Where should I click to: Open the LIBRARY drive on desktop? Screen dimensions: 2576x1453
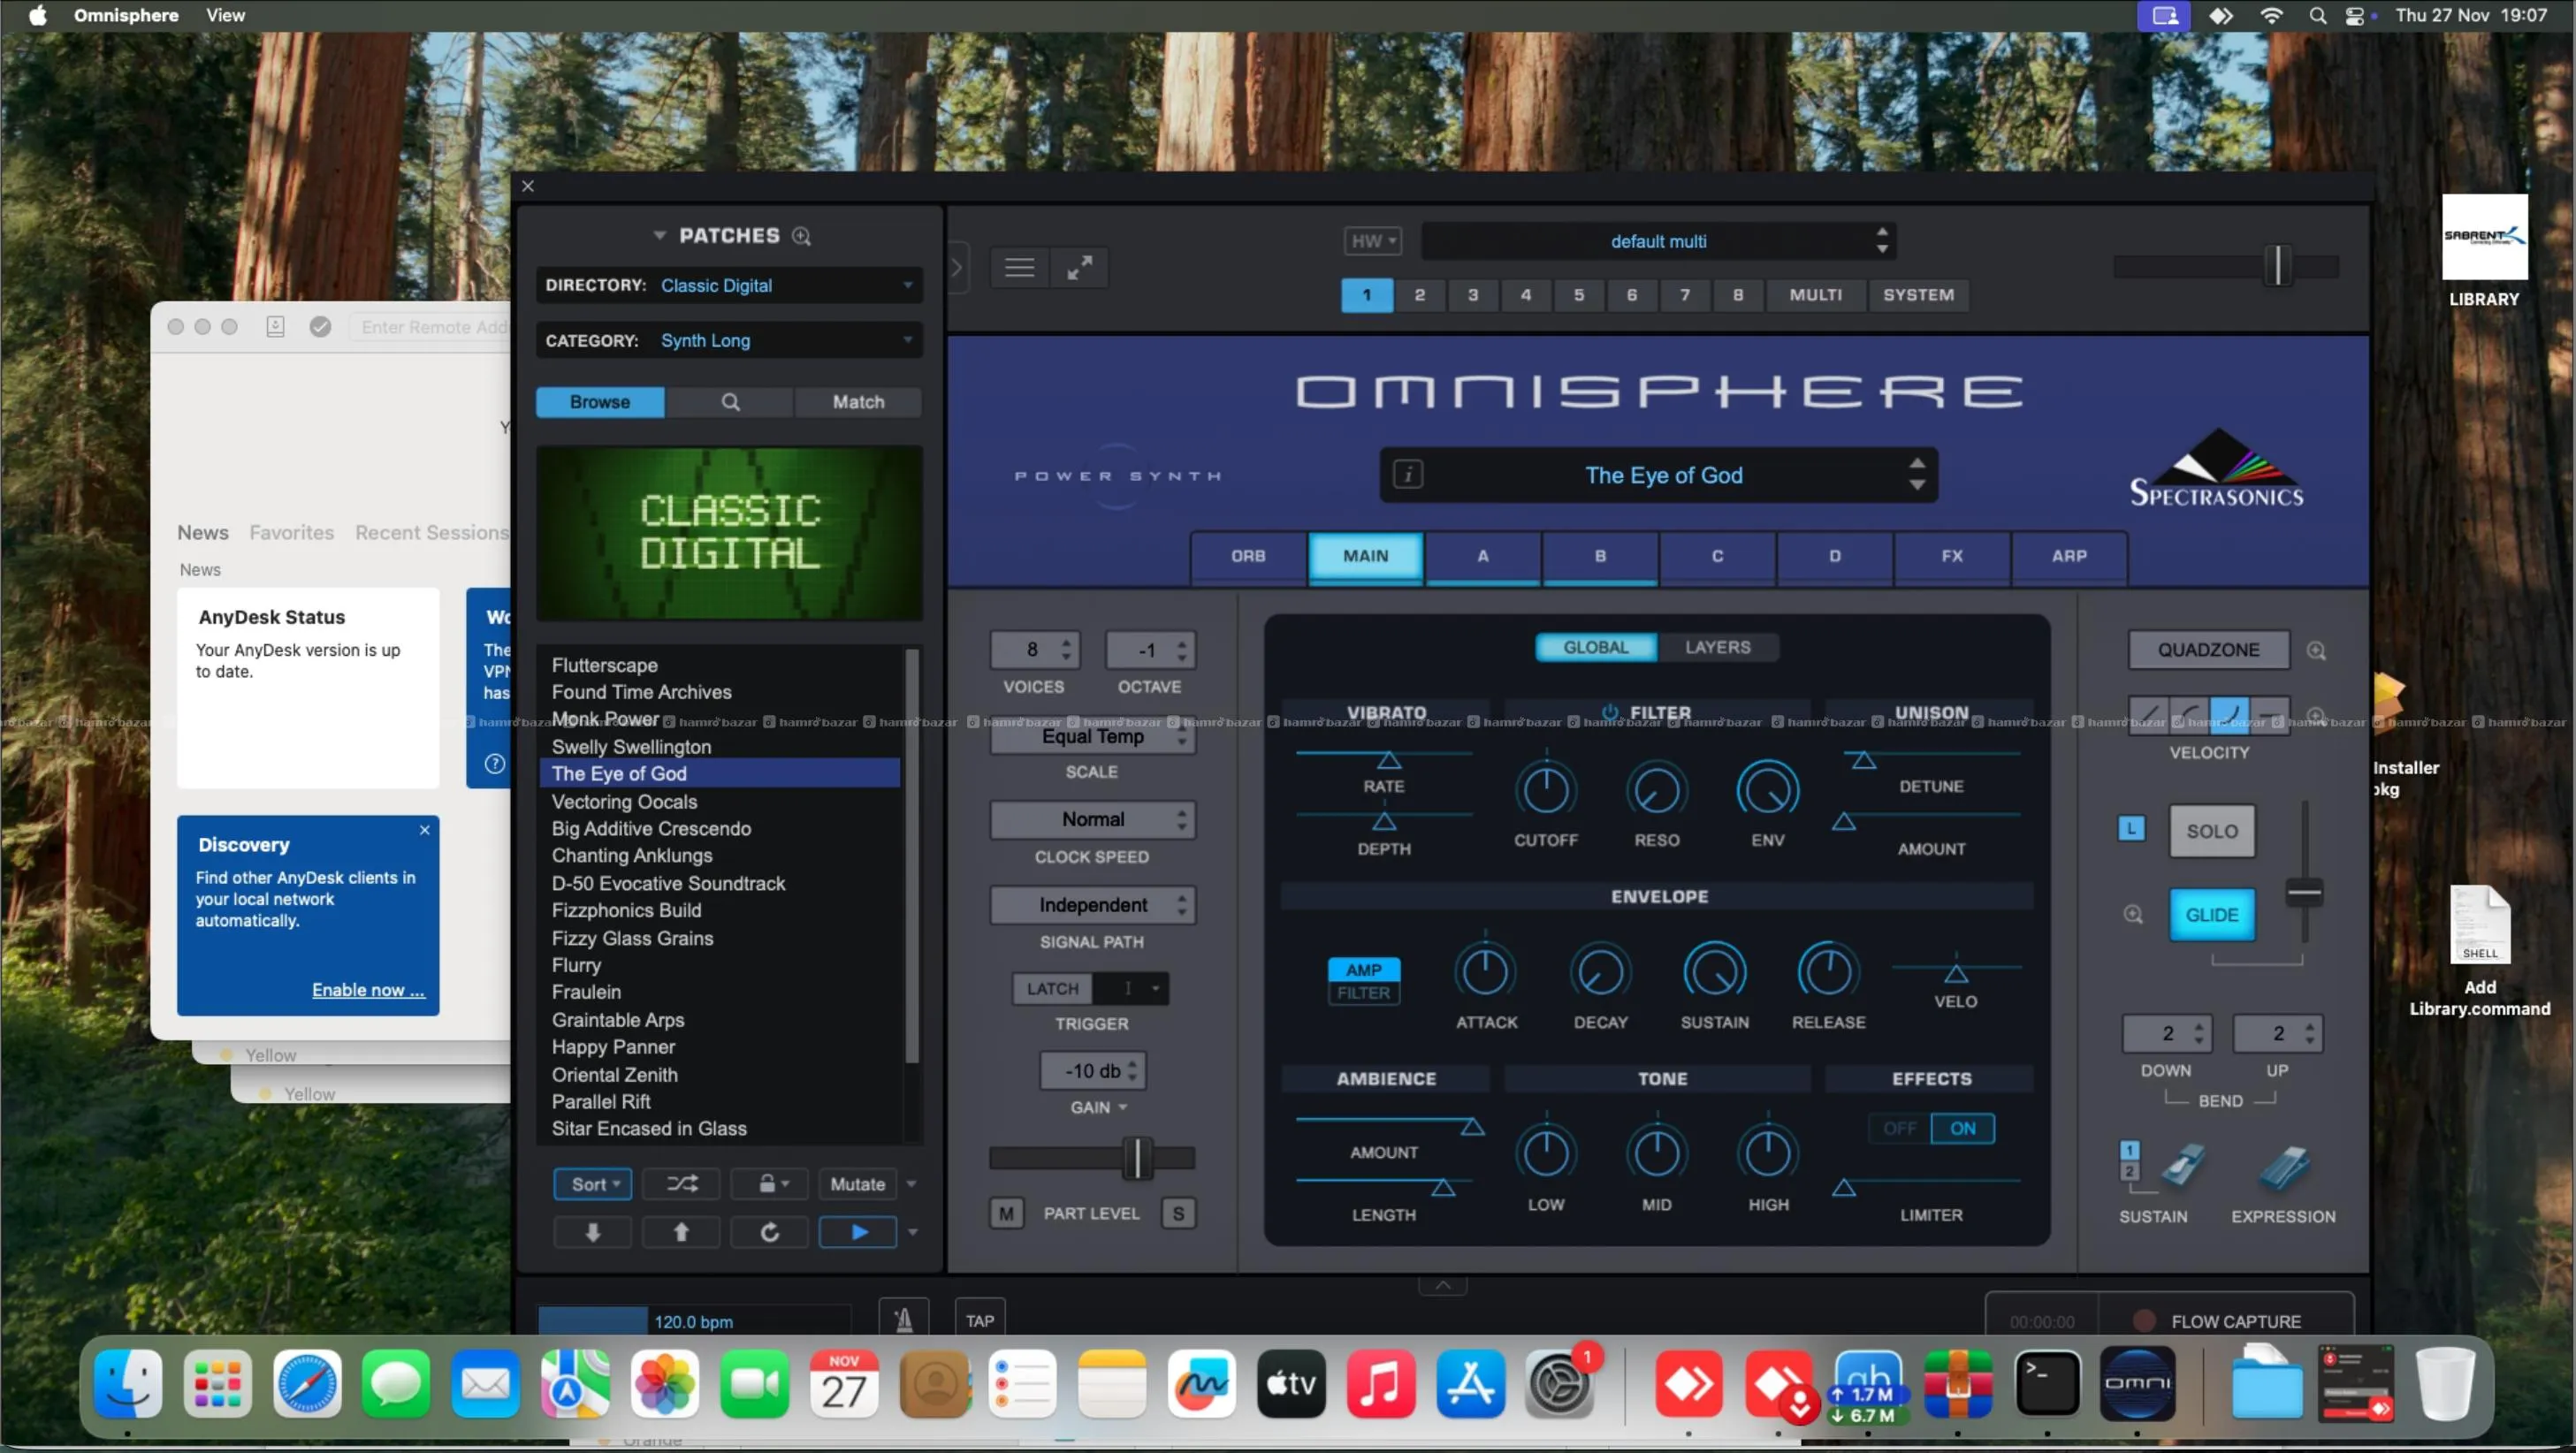tap(2484, 250)
